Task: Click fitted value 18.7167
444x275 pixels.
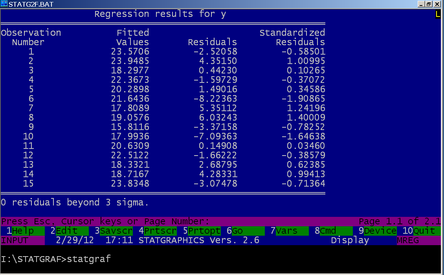Action: pyautogui.click(x=130, y=174)
